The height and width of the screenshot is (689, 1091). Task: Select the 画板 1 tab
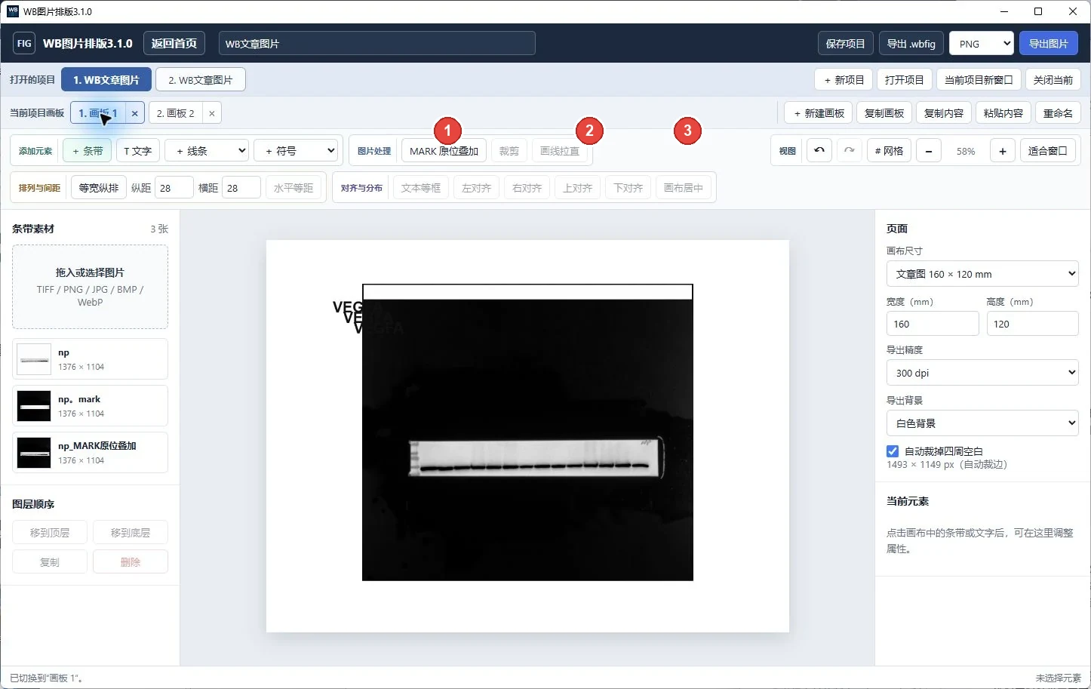click(98, 113)
